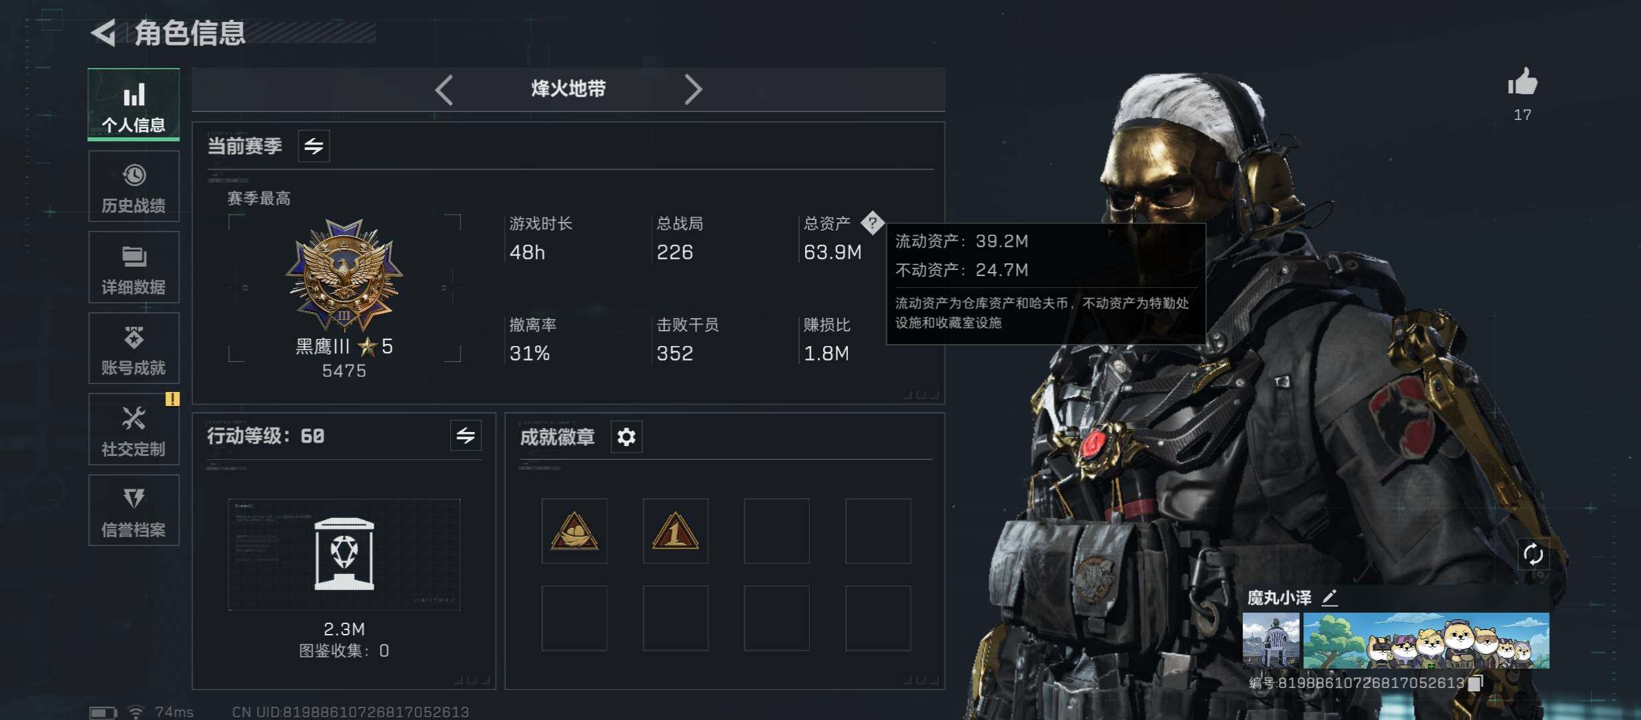Go back using the 角色信息 arrow
The width and height of the screenshot is (1641, 720).
104,32
